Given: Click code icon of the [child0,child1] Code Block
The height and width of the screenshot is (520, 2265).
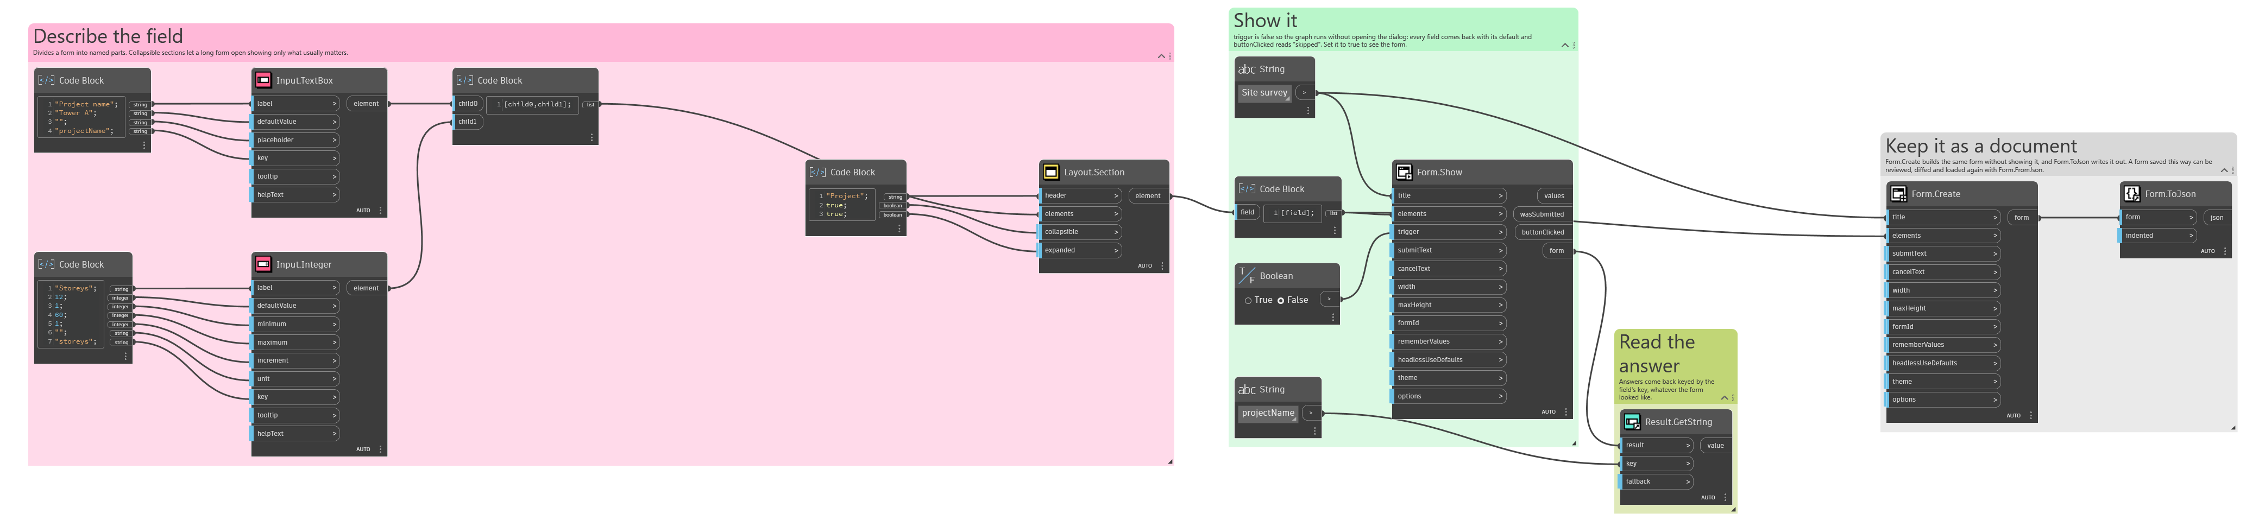Looking at the screenshot, I should pyautogui.click(x=465, y=80).
